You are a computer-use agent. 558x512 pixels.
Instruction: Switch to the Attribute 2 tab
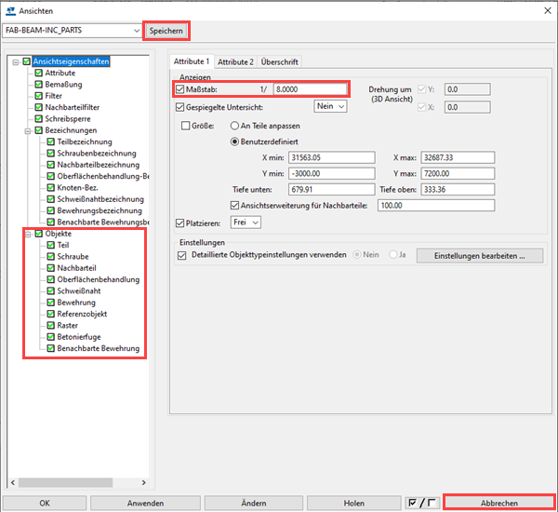click(234, 61)
